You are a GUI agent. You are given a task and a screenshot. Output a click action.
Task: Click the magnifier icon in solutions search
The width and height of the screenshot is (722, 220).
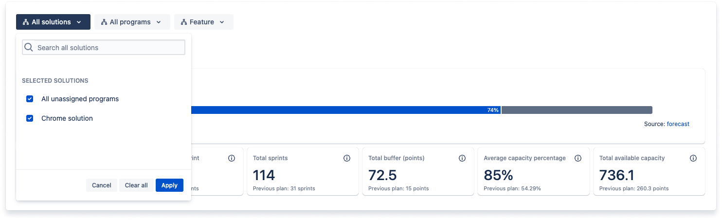pyautogui.click(x=29, y=47)
